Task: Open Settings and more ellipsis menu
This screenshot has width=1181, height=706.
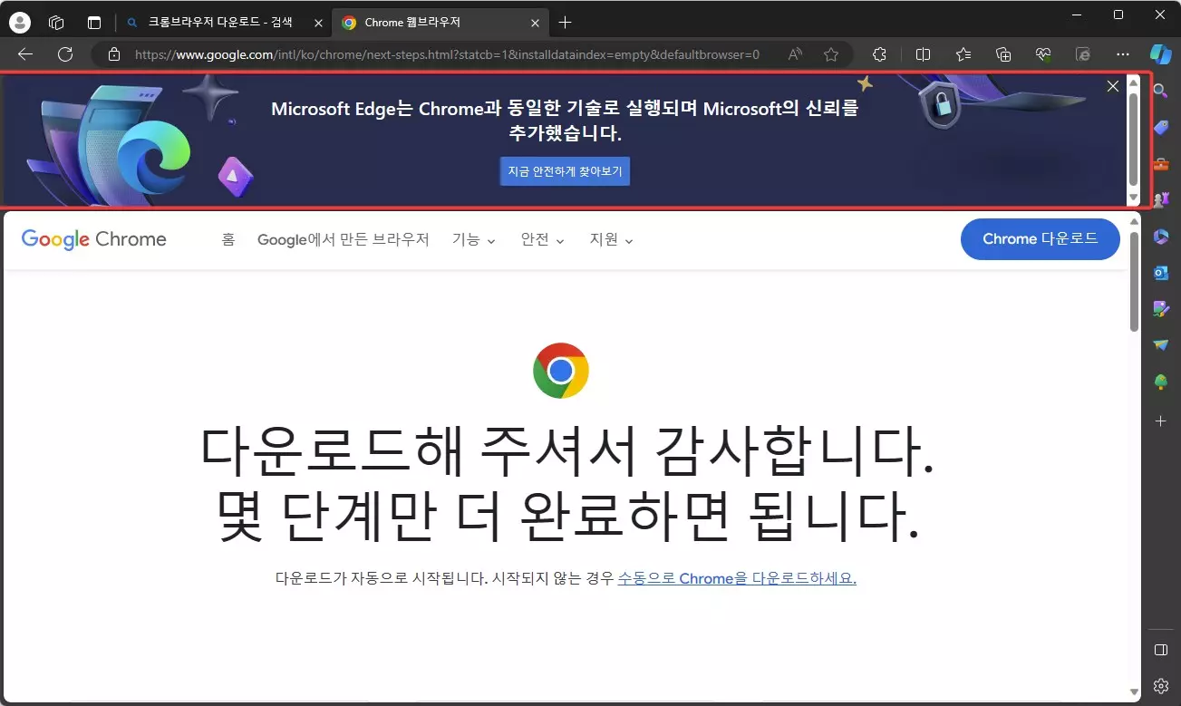Action: 1123,54
